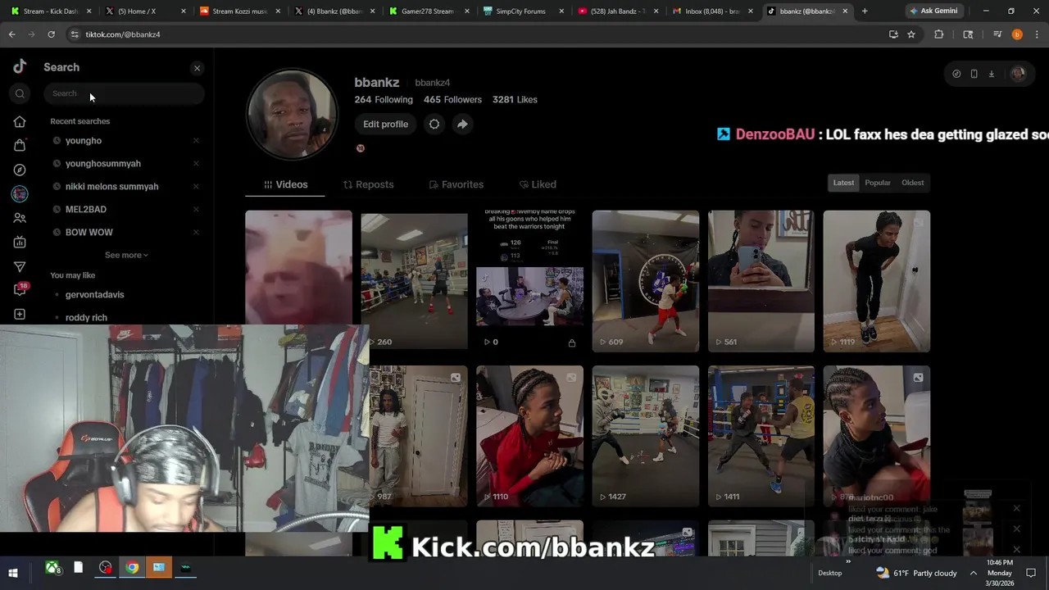Click the install app icon in address bar
Image resolution: width=1049 pixels, height=590 pixels.
pyautogui.click(x=893, y=34)
